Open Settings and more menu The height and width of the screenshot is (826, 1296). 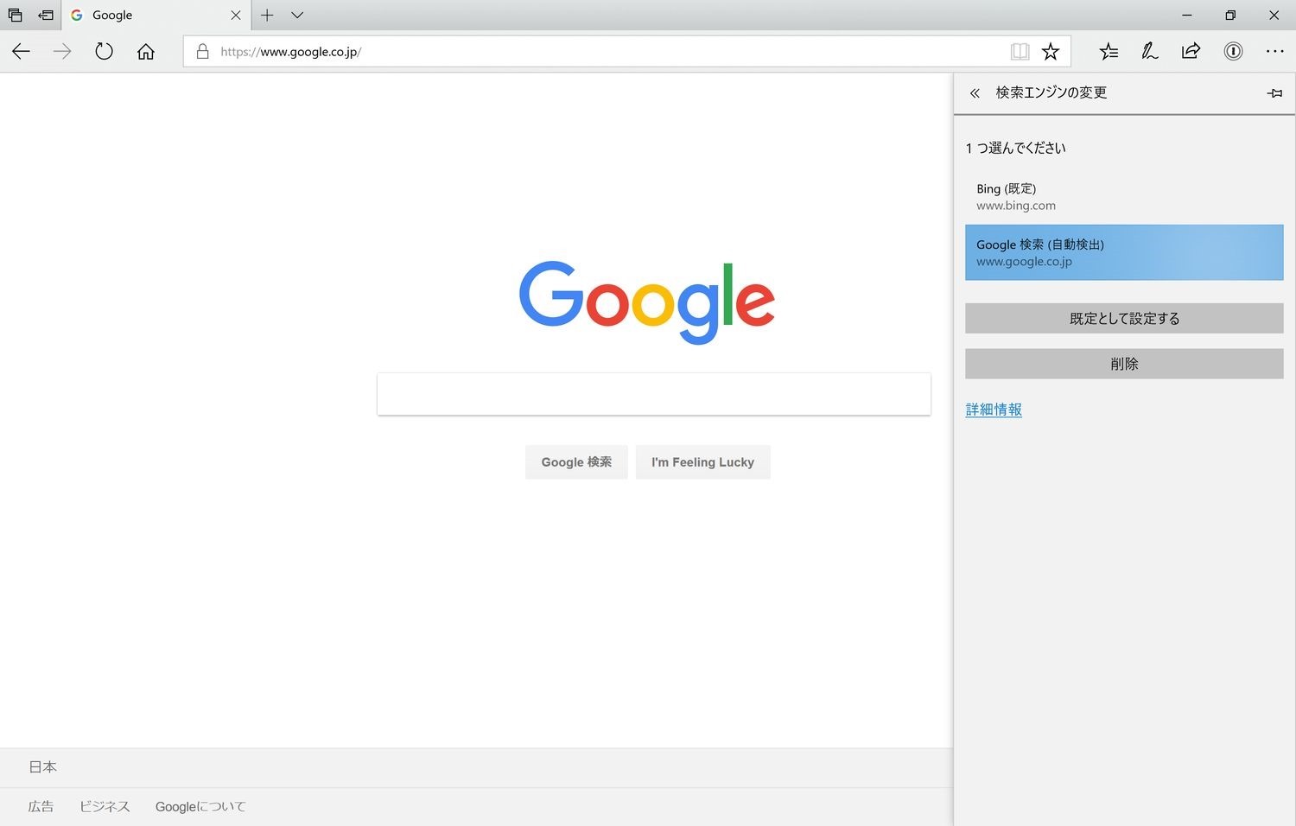[x=1274, y=52]
